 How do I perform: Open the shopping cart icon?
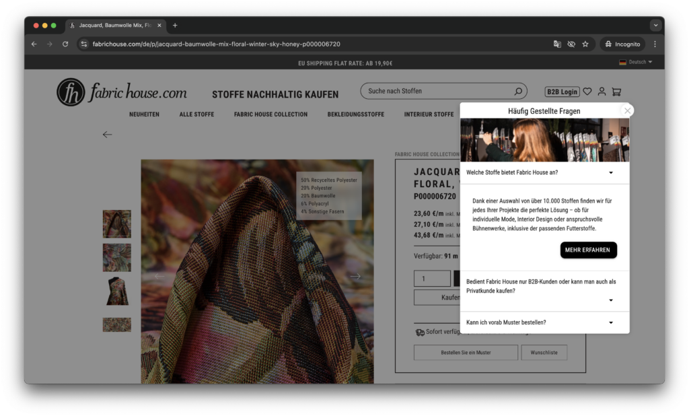616,92
